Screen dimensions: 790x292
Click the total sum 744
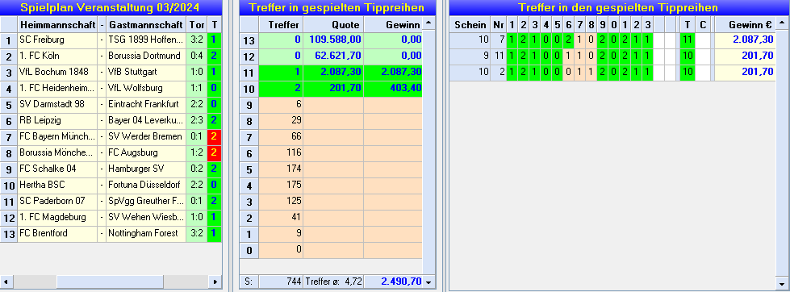[281, 282]
